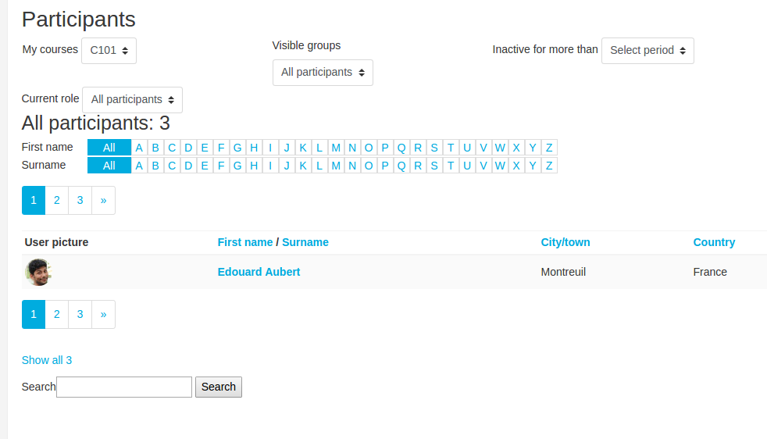Image resolution: width=767 pixels, height=439 pixels.
Task: Click the Search button
Action: coord(219,387)
